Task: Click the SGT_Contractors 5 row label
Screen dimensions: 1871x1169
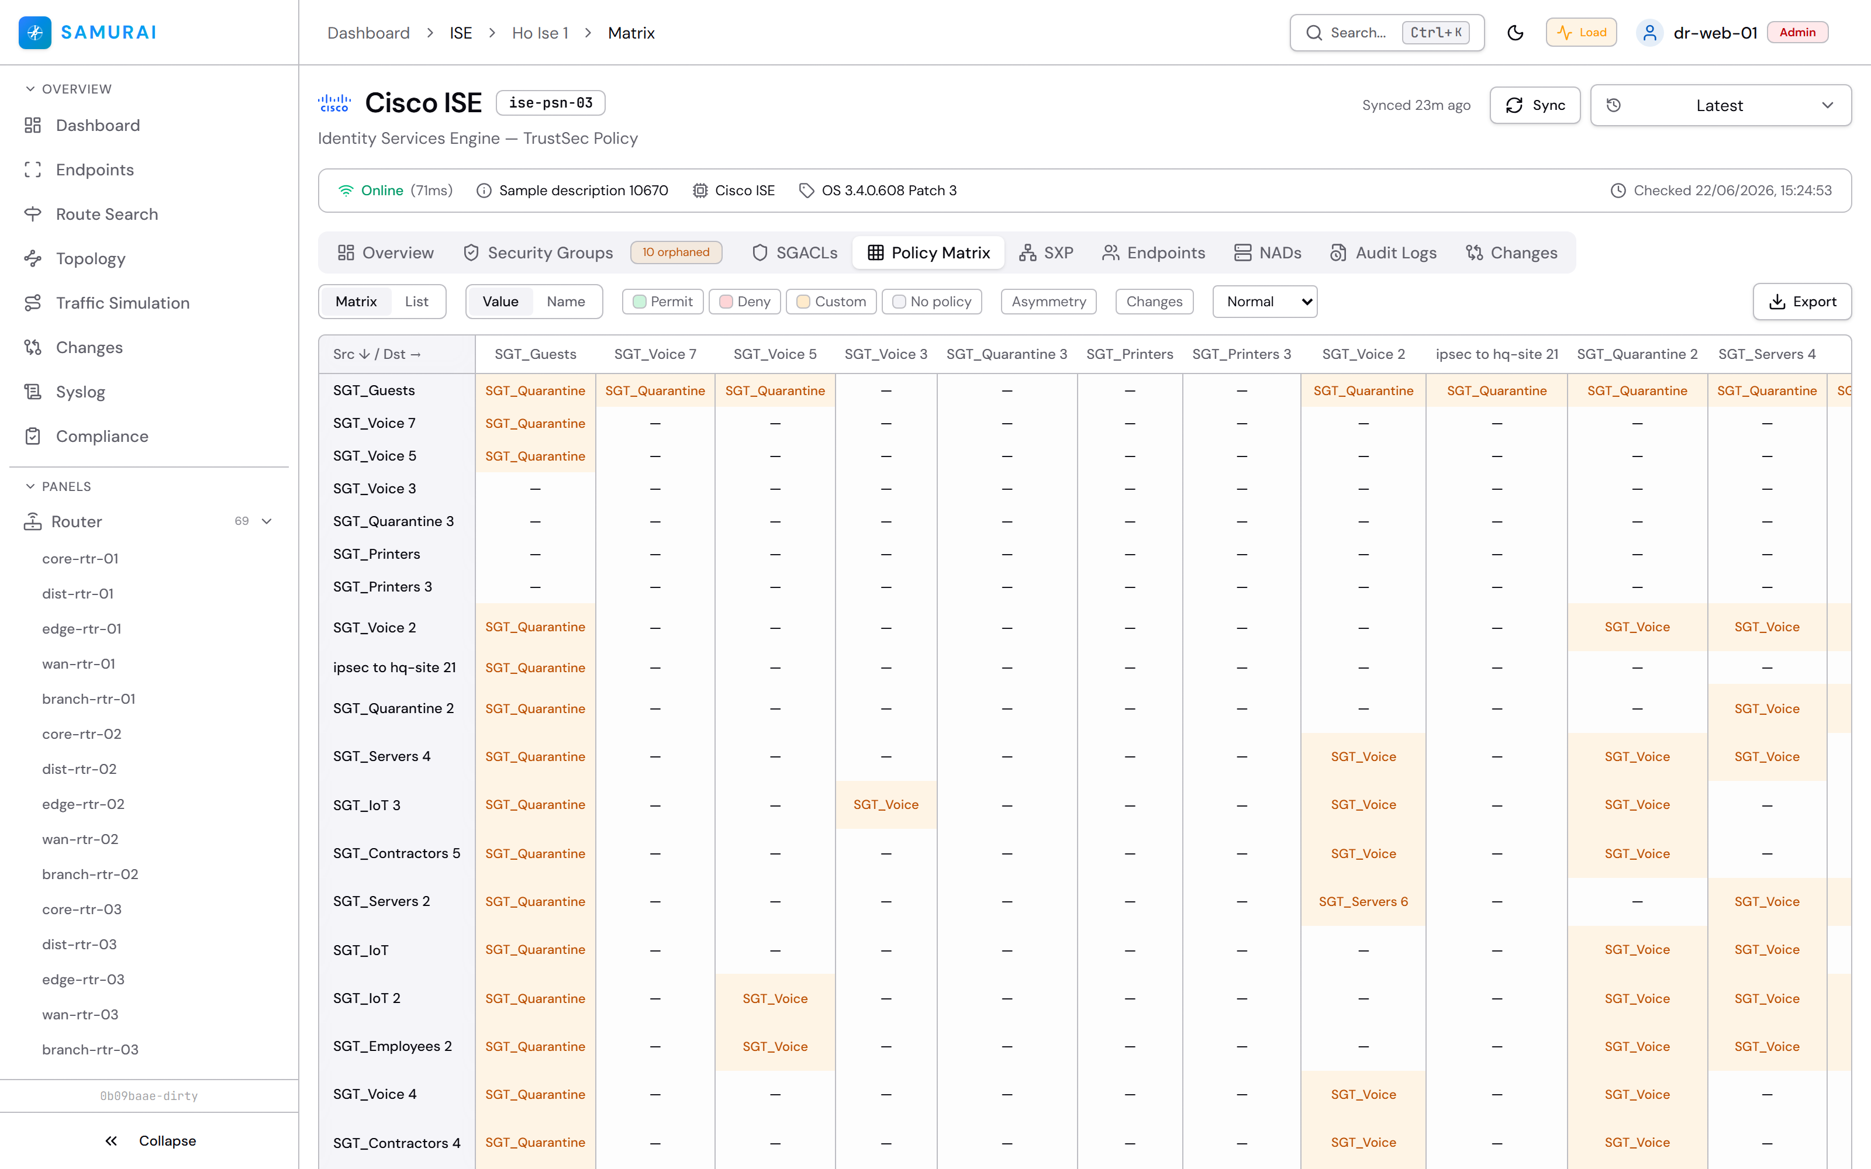Action: click(x=396, y=853)
